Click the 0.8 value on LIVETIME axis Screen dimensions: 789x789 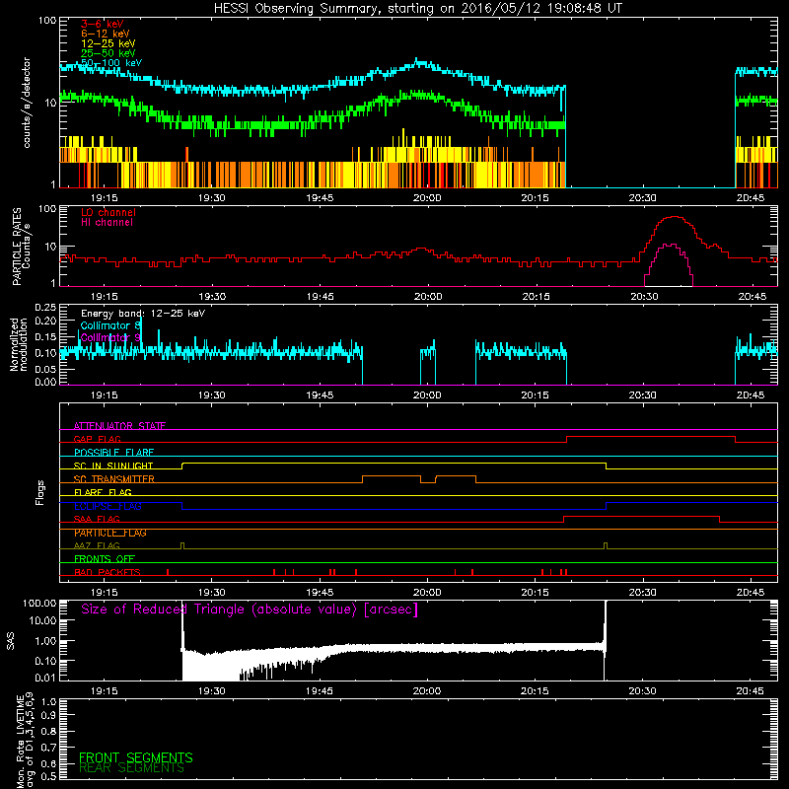tap(48, 731)
